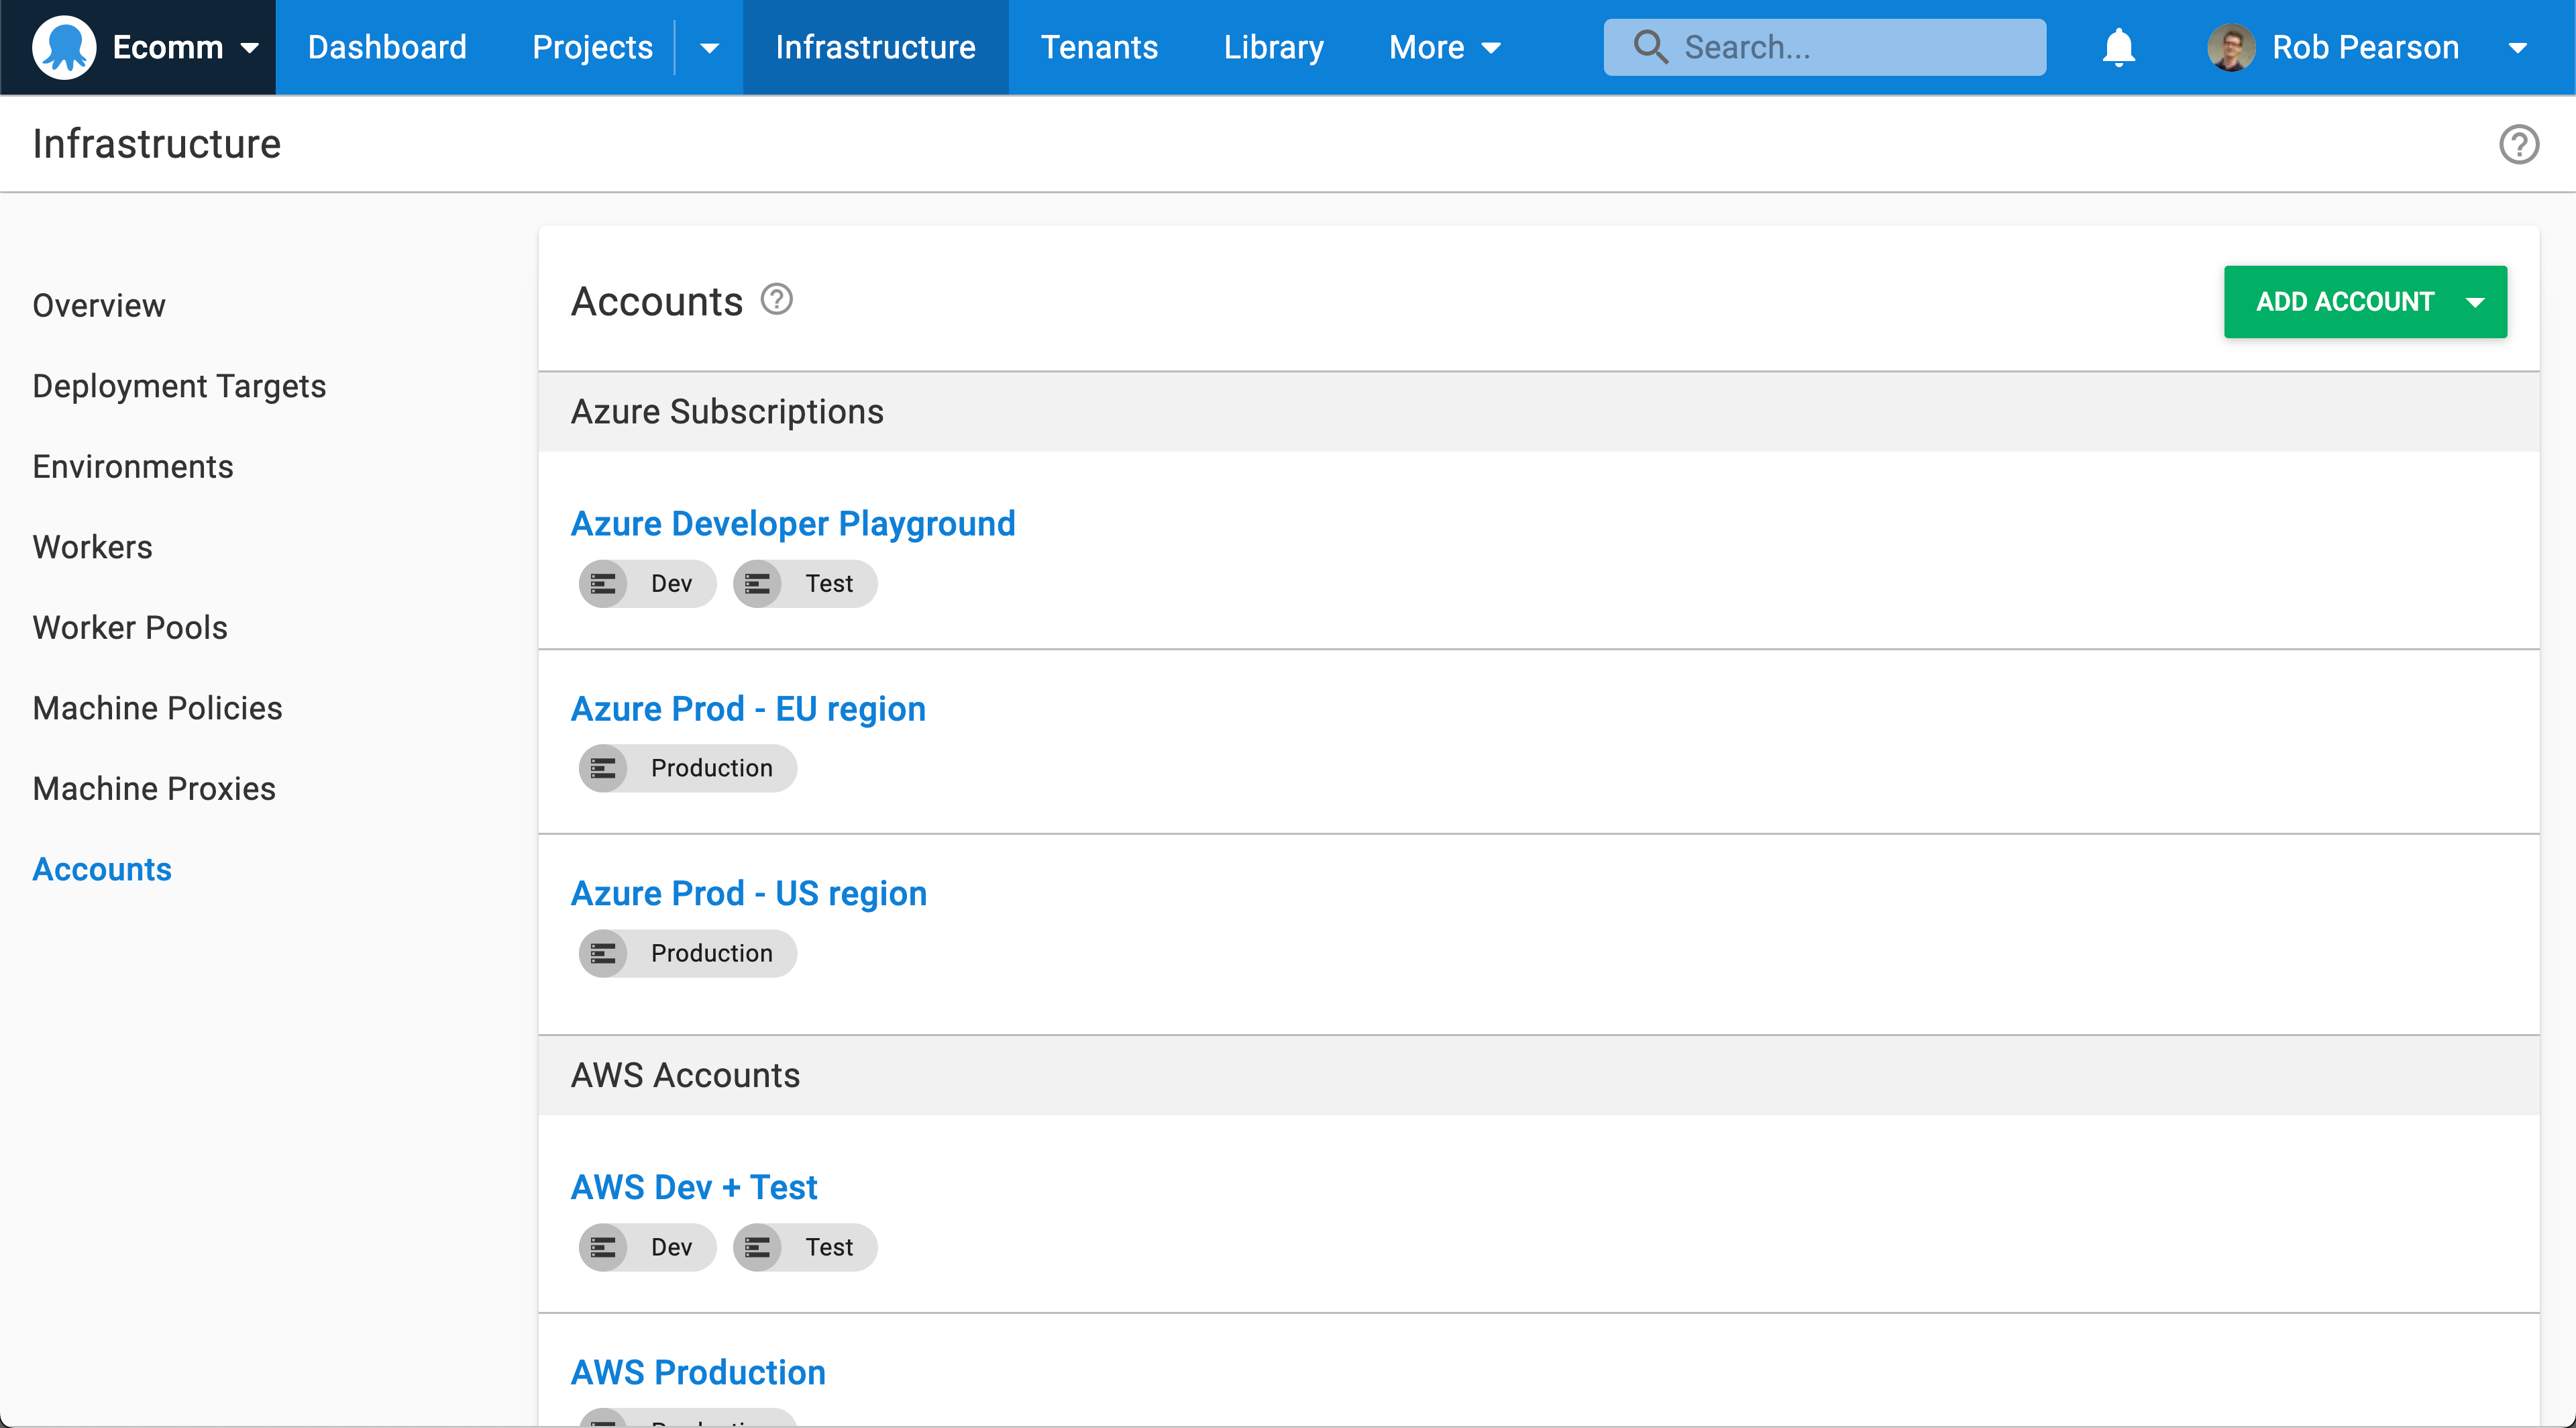Click the Worker Pools sidebar entry
2576x1428 pixels.
point(129,627)
